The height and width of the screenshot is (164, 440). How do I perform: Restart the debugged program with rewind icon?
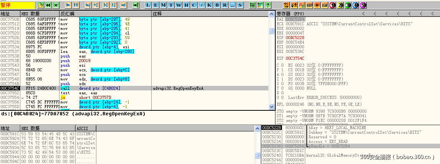click(48, 5)
